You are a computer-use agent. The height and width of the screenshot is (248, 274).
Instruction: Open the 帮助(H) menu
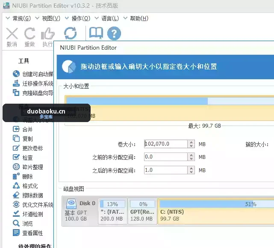[139, 18]
